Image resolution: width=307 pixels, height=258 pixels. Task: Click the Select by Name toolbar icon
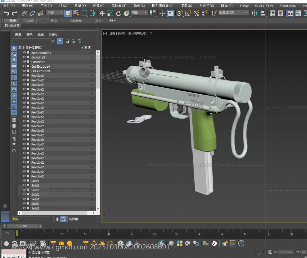coord(76,13)
